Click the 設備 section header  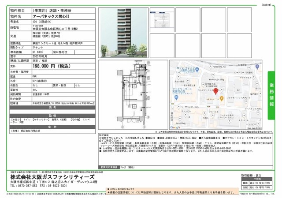[52, 116]
